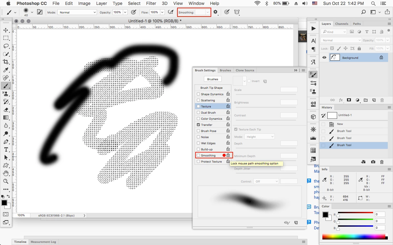Select the Move tool
The height and width of the screenshot is (245, 393).
pyautogui.click(x=6, y=30)
